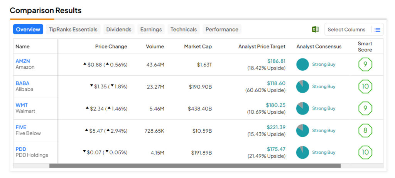395x178 pixels.
Task: Sort by Market Cap column header
Action: (x=198, y=47)
